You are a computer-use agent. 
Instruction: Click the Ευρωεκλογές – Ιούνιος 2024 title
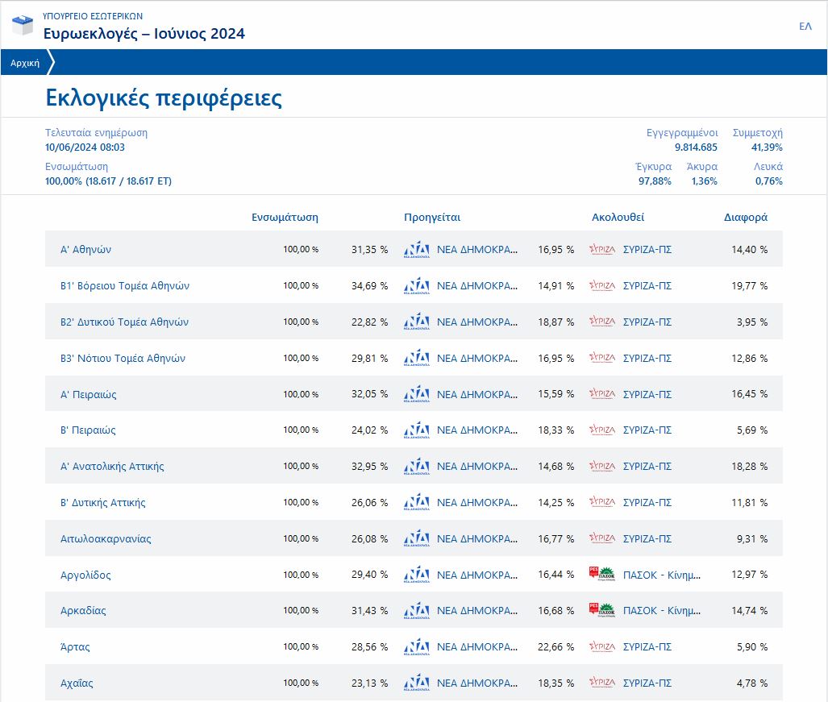point(144,34)
